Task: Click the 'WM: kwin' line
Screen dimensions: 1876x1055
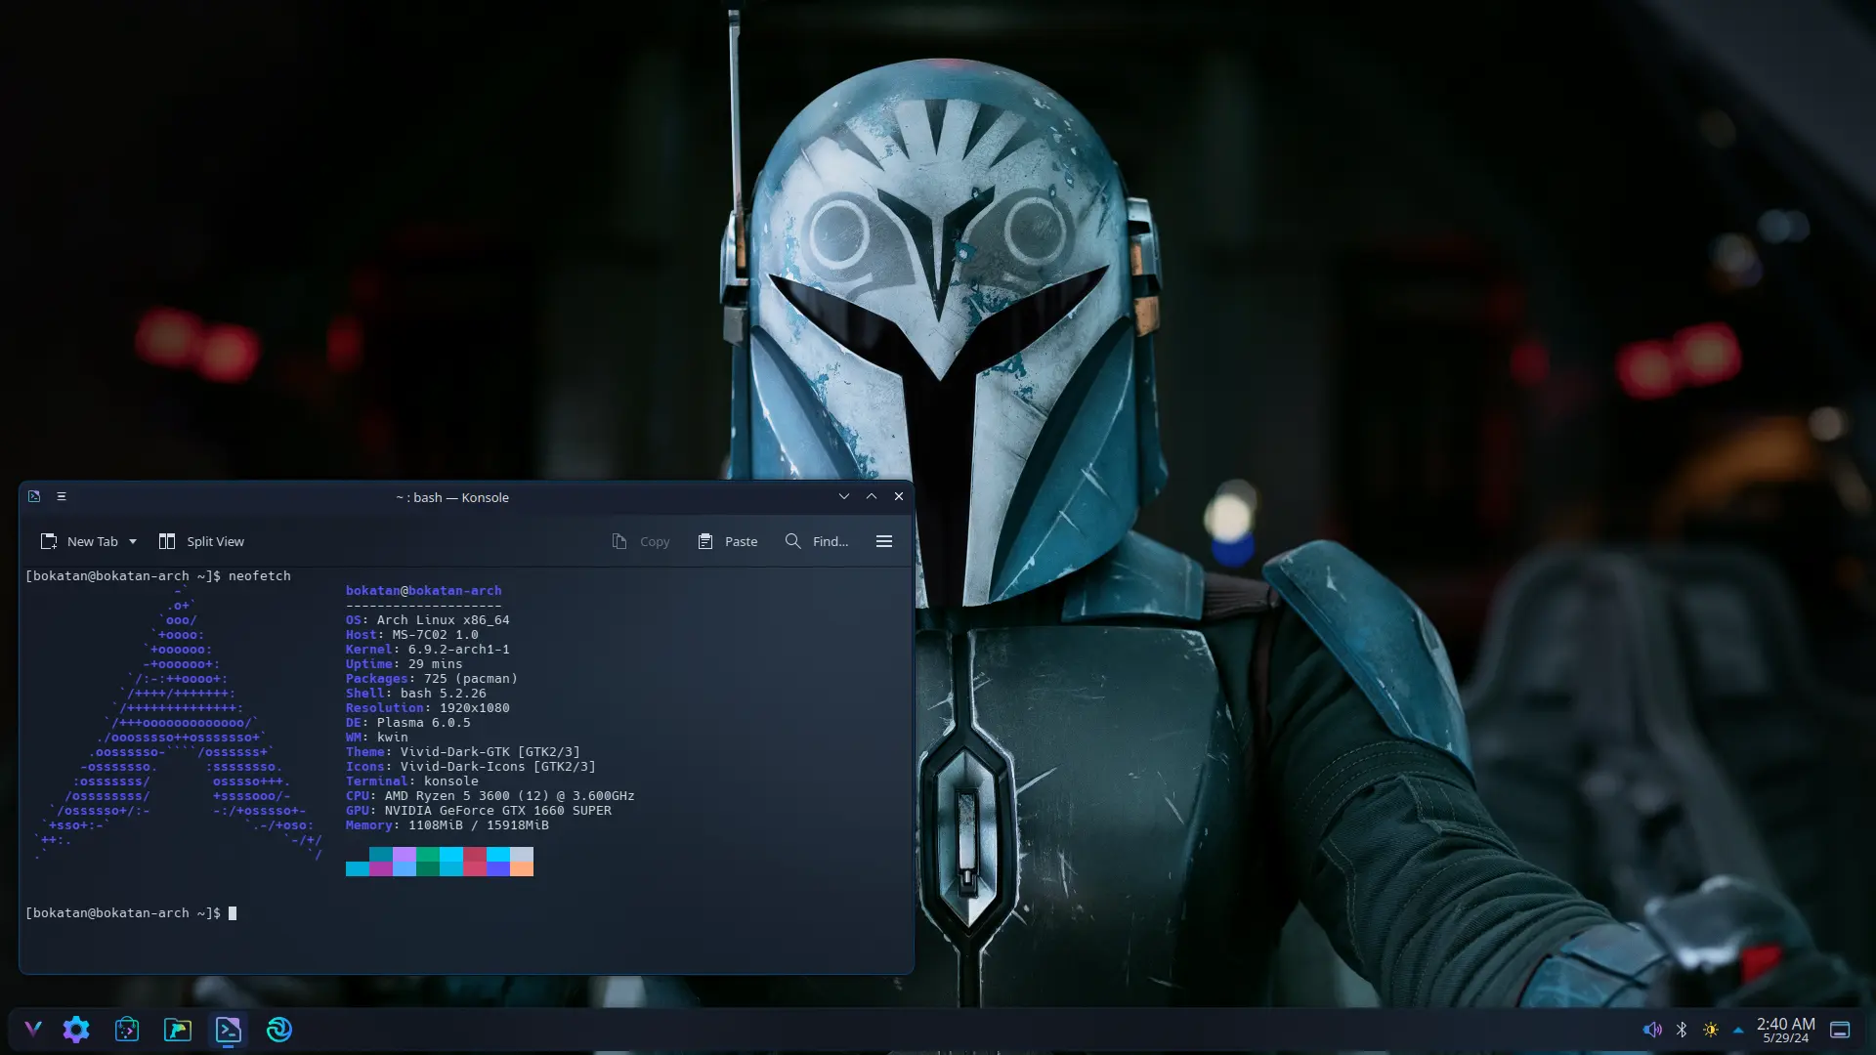Action: tap(376, 738)
